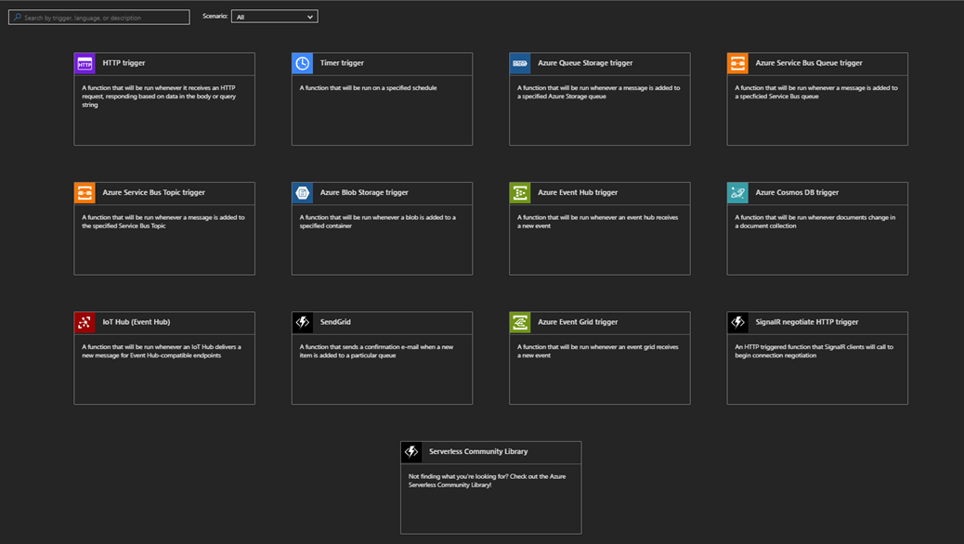This screenshot has height=544, width=964.
Task: Click the Event Grid trigger description
Action: coord(597,352)
